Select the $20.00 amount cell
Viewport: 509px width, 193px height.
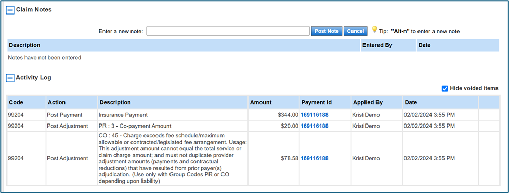tap(273, 126)
